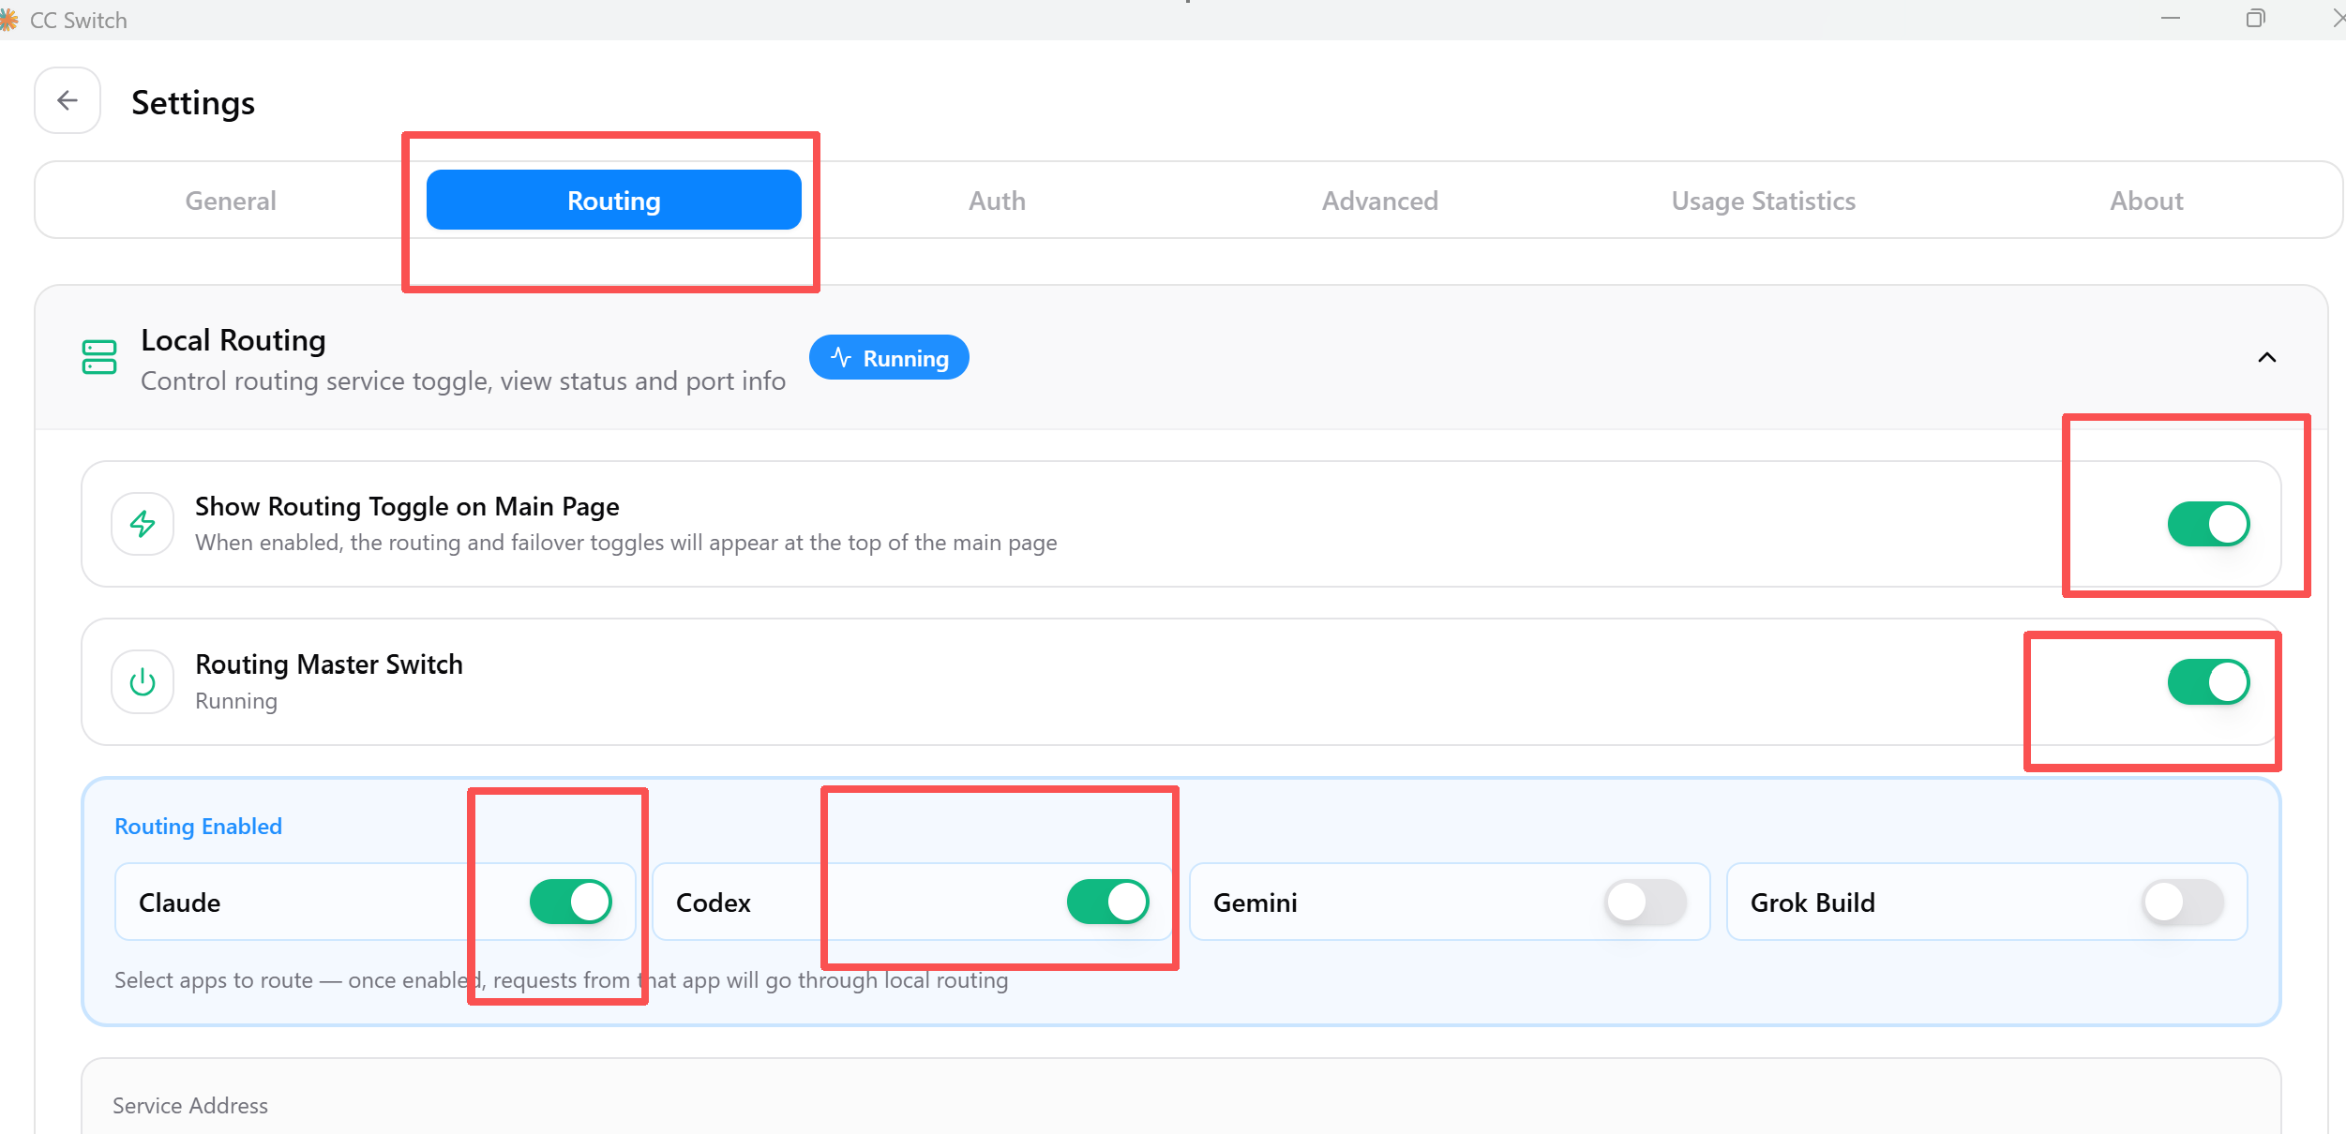Go back using the arrow button
The width and height of the screenshot is (2346, 1134).
coord(68,100)
